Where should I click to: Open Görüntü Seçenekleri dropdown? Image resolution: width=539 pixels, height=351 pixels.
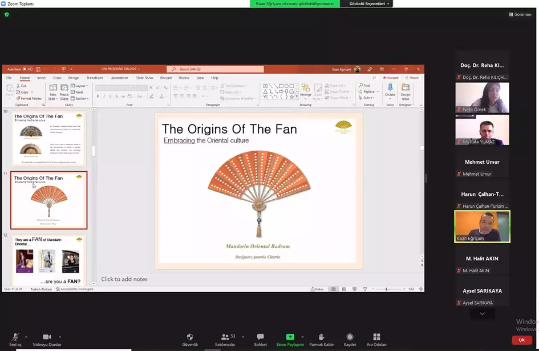click(x=369, y=4)
